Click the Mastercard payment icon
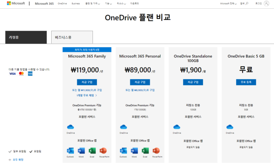Viewport: 274px width, 165px height. [x=21, y=74]
